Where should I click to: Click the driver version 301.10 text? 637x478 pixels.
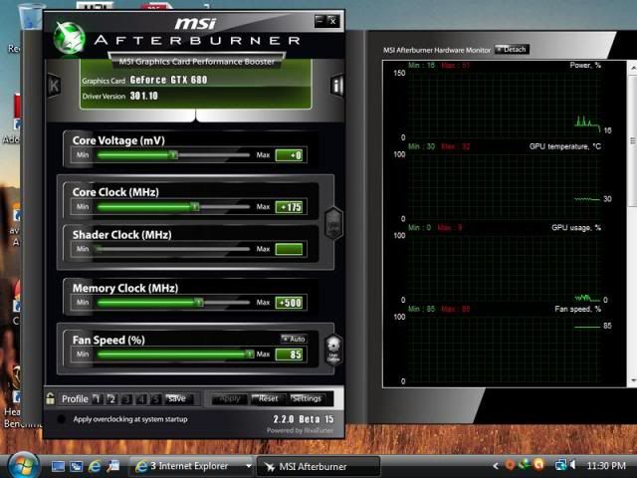(143, 96)
